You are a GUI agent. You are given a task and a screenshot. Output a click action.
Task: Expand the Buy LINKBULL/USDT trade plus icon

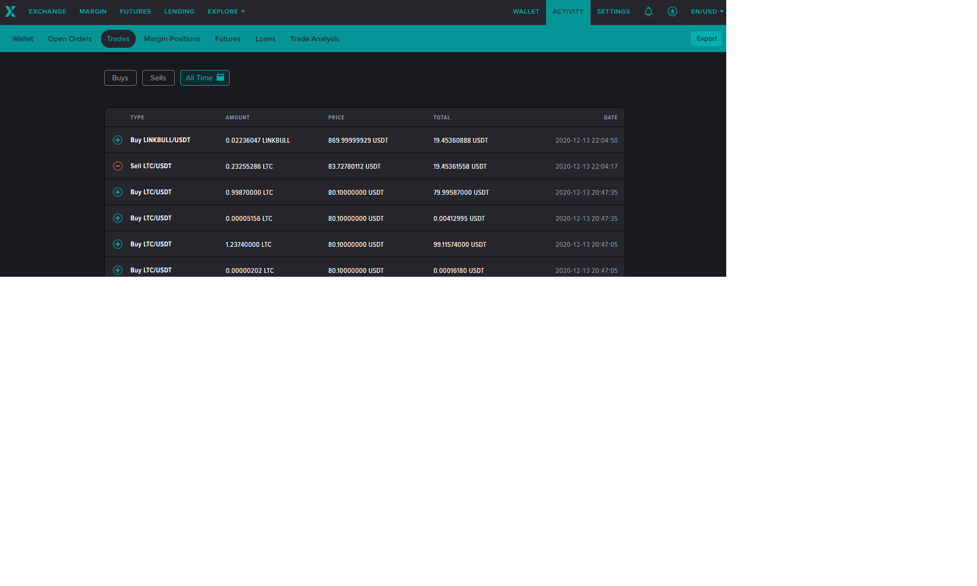118,140
